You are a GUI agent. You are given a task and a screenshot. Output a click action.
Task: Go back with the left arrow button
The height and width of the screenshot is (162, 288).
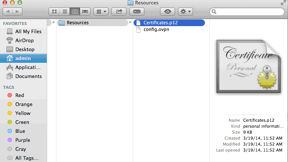pos(8,12)
